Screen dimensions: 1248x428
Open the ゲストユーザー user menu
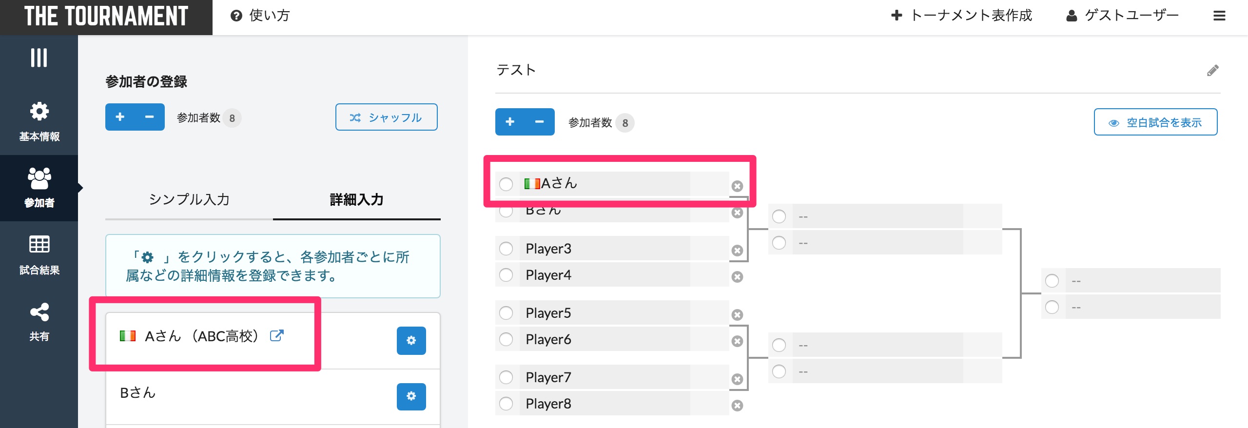click(1122, 16)
